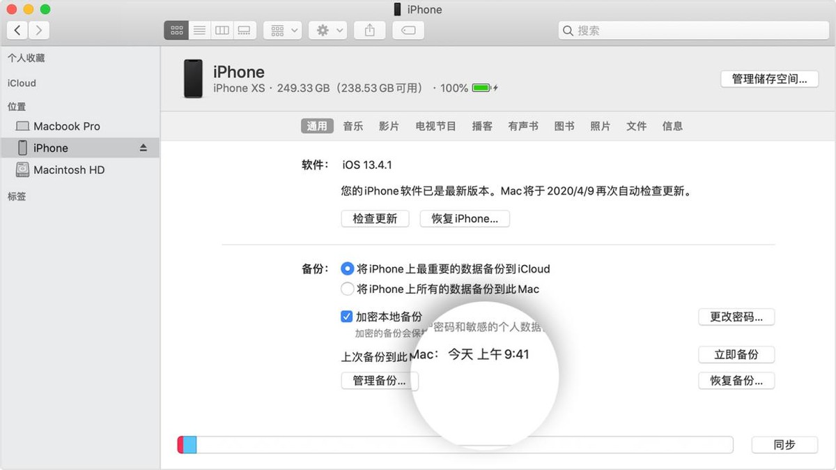The image size is (836, 470).
Task: Click the 管理储存空间 button
Action: [769, 78]
